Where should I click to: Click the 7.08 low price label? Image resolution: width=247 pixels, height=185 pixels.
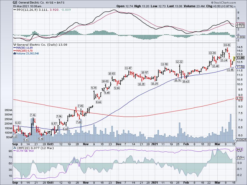(x=79, y=122)
